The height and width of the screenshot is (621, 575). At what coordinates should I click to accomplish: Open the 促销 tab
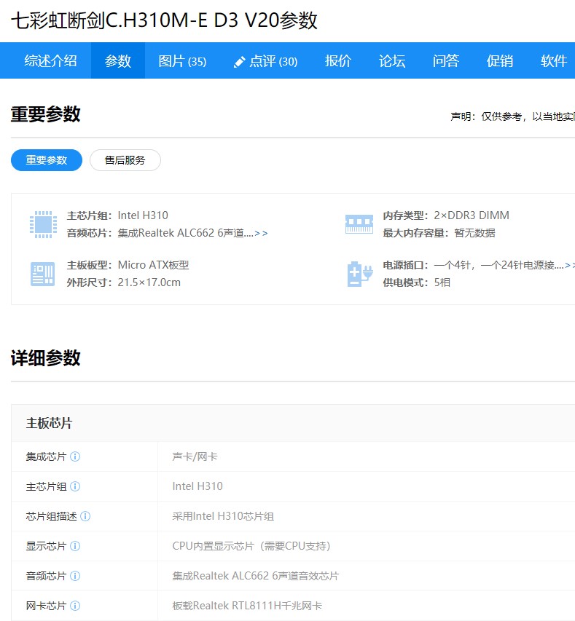coord(500,60)
